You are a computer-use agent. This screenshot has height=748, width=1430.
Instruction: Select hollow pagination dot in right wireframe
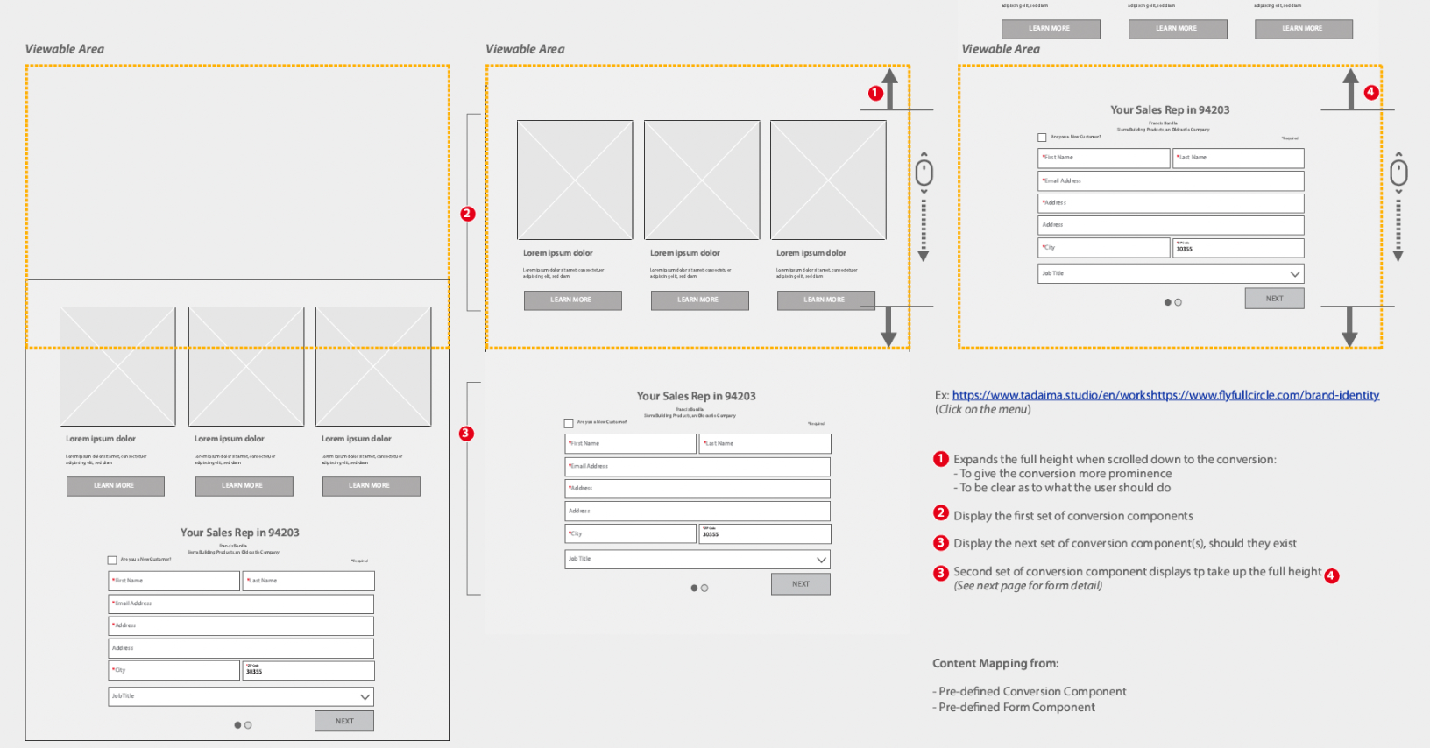(1178, 302)
